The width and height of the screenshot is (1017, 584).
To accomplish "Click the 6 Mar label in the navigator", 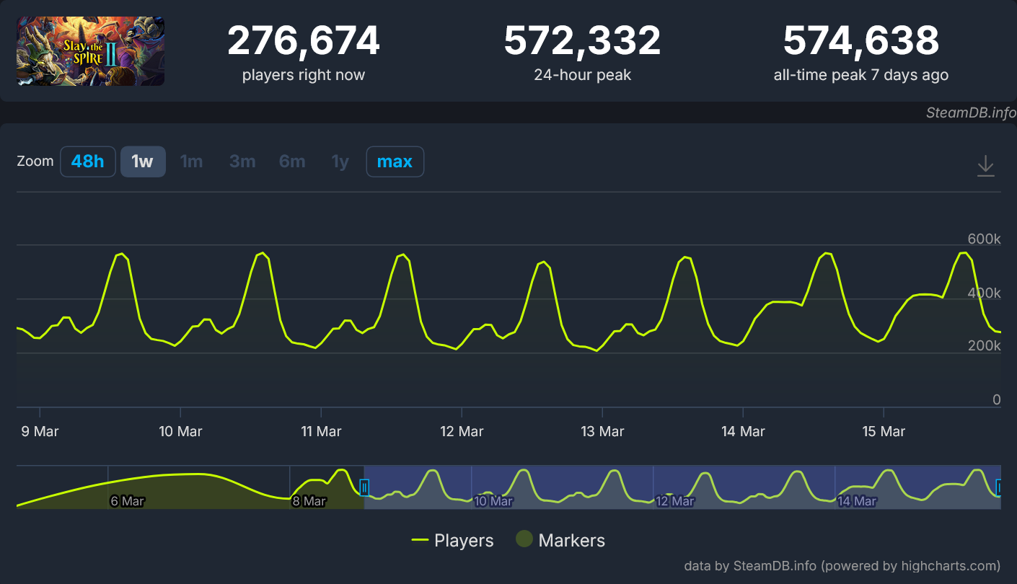I will (127, 501).
